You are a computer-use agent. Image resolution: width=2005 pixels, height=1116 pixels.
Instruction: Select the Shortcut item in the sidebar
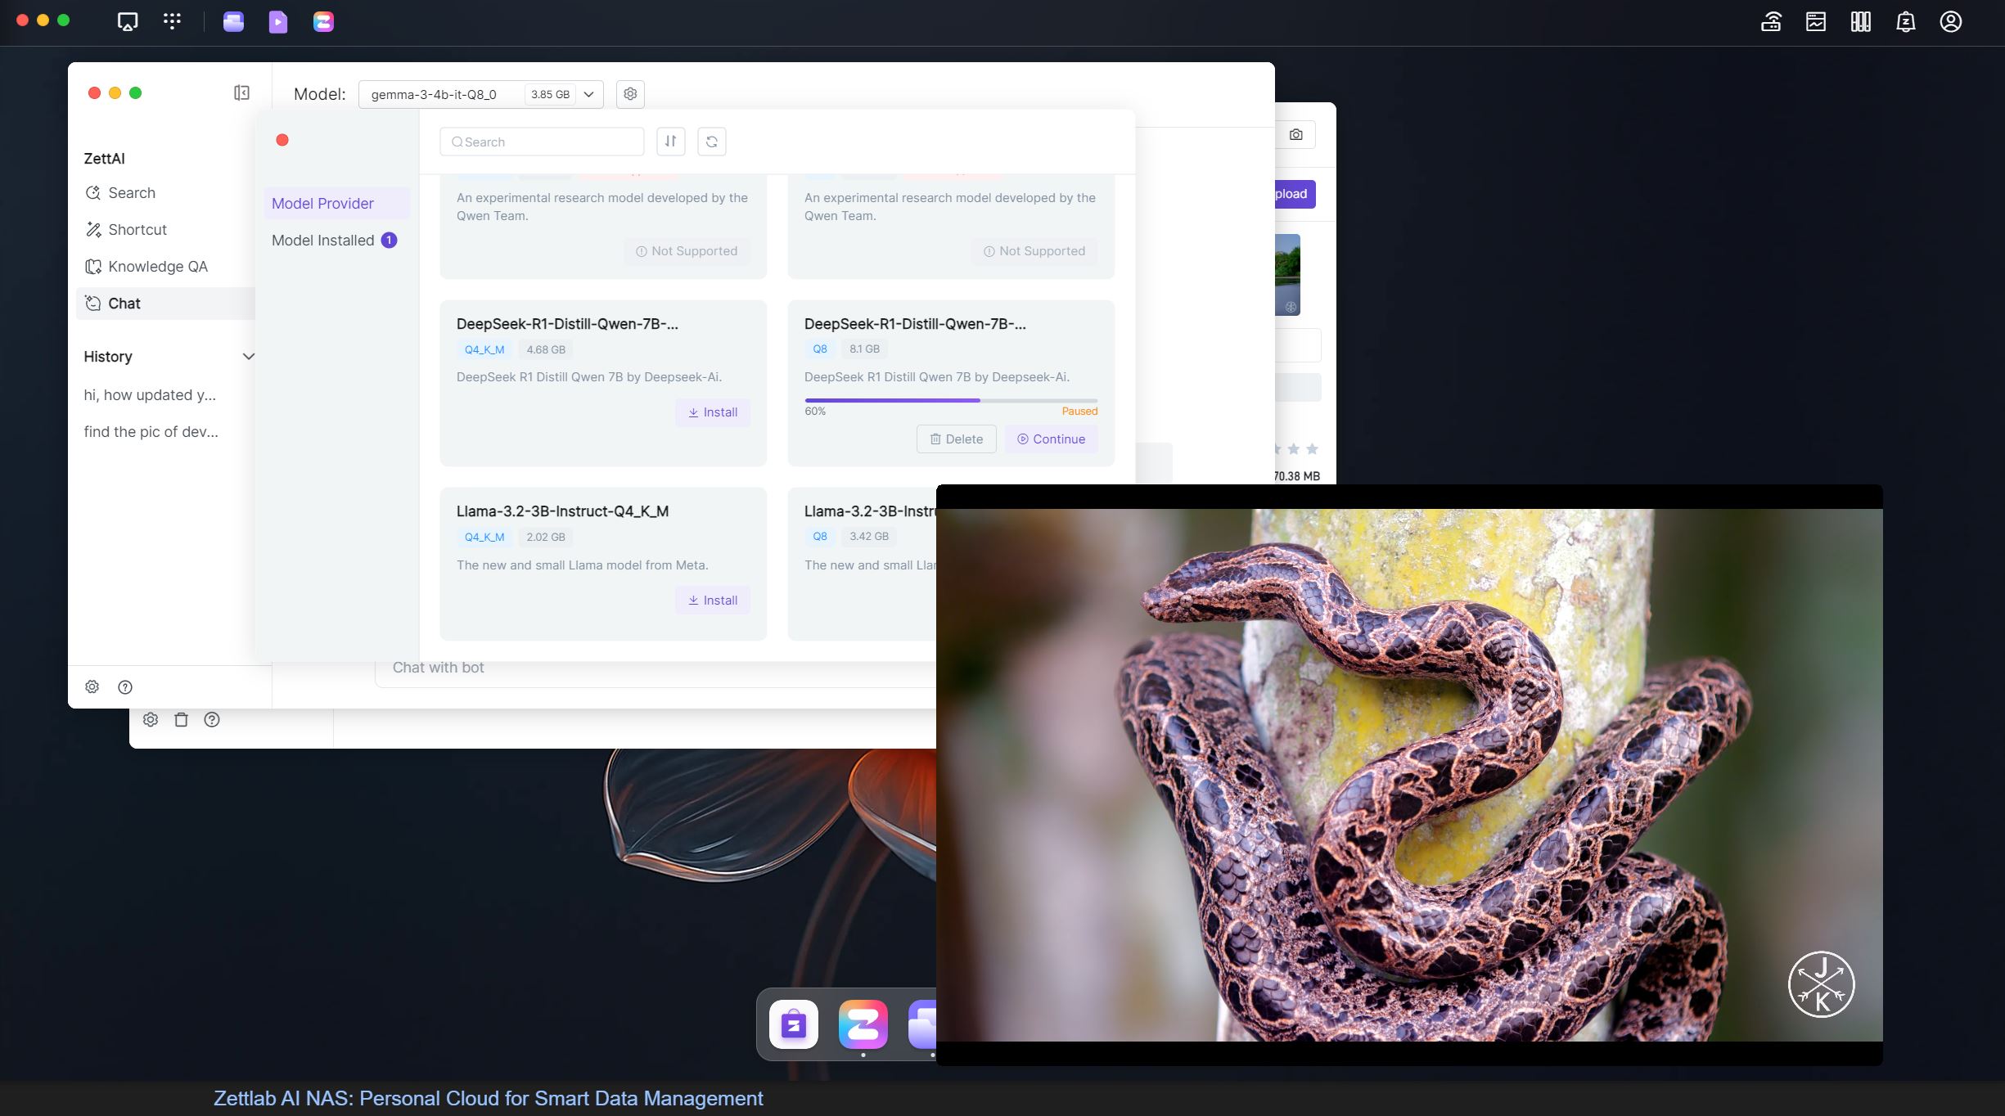pos(137,229)
